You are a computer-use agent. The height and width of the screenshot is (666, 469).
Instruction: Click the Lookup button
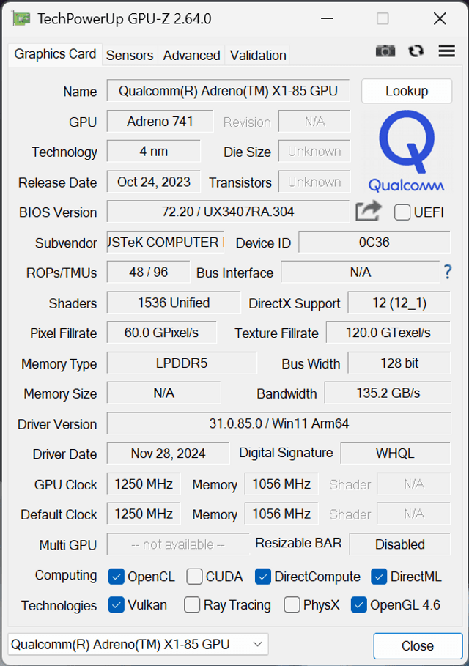[x=407, y=91]
